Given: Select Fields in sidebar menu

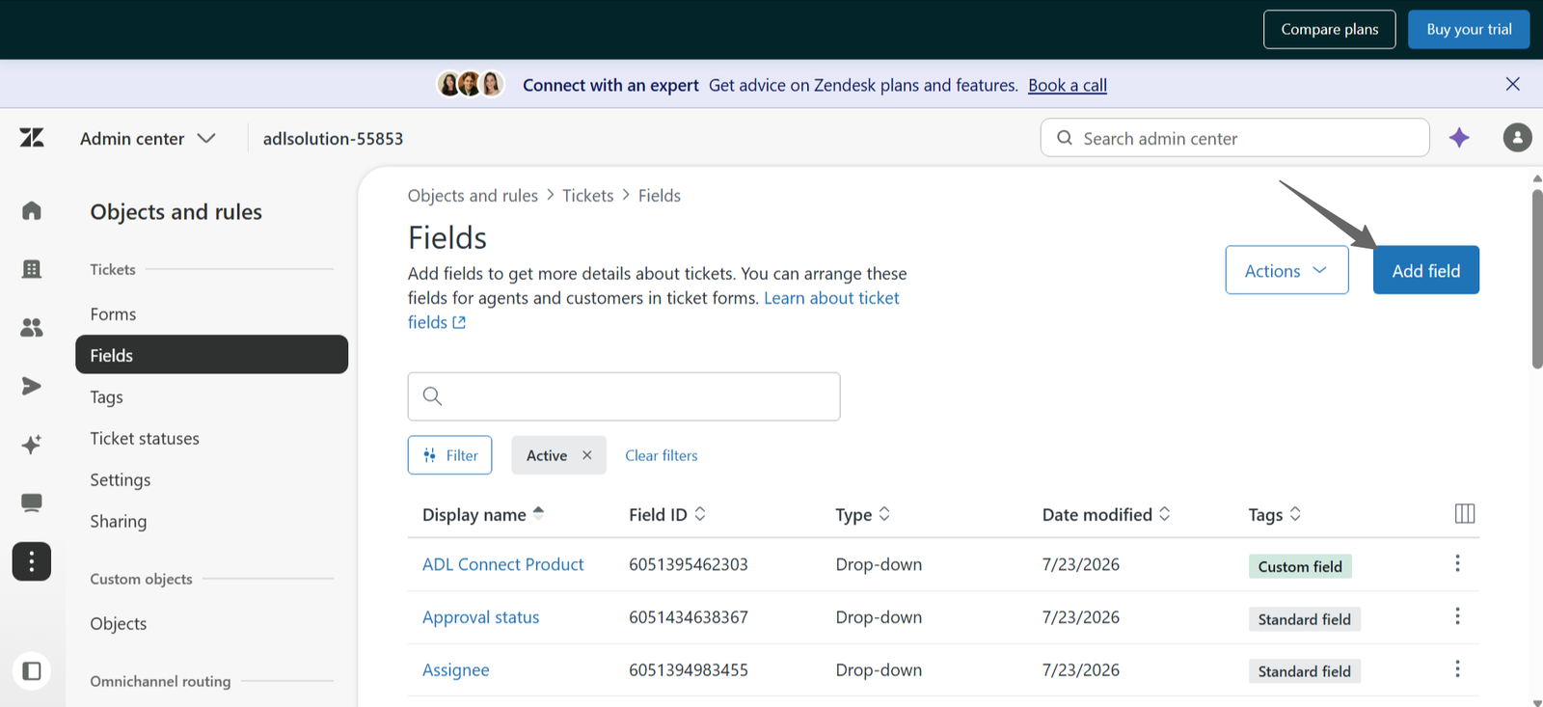Looking at the screenshot, I should pos(211,355).
